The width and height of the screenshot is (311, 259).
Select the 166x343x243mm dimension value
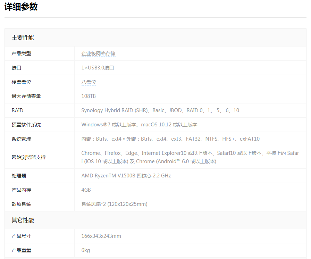[x=101, y=236]
